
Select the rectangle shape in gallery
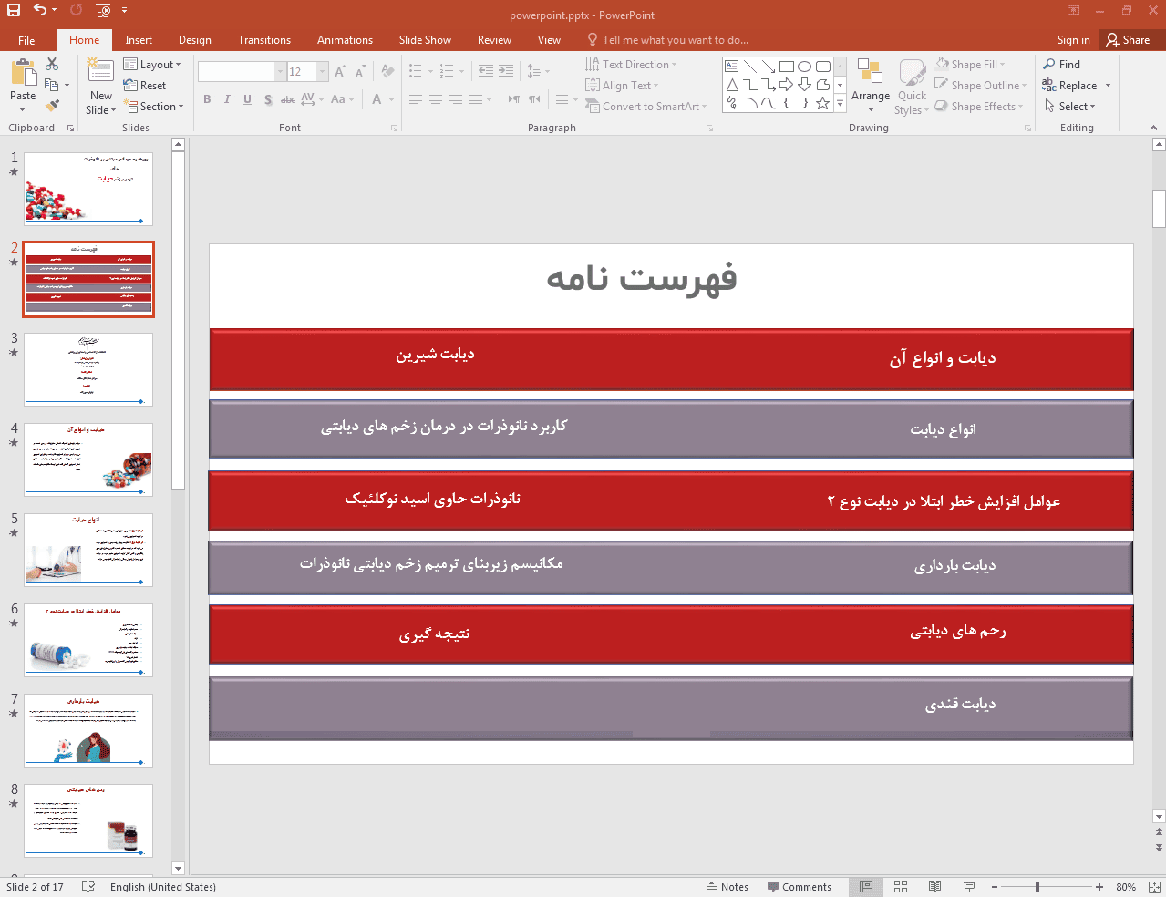[x=786, y=66]
